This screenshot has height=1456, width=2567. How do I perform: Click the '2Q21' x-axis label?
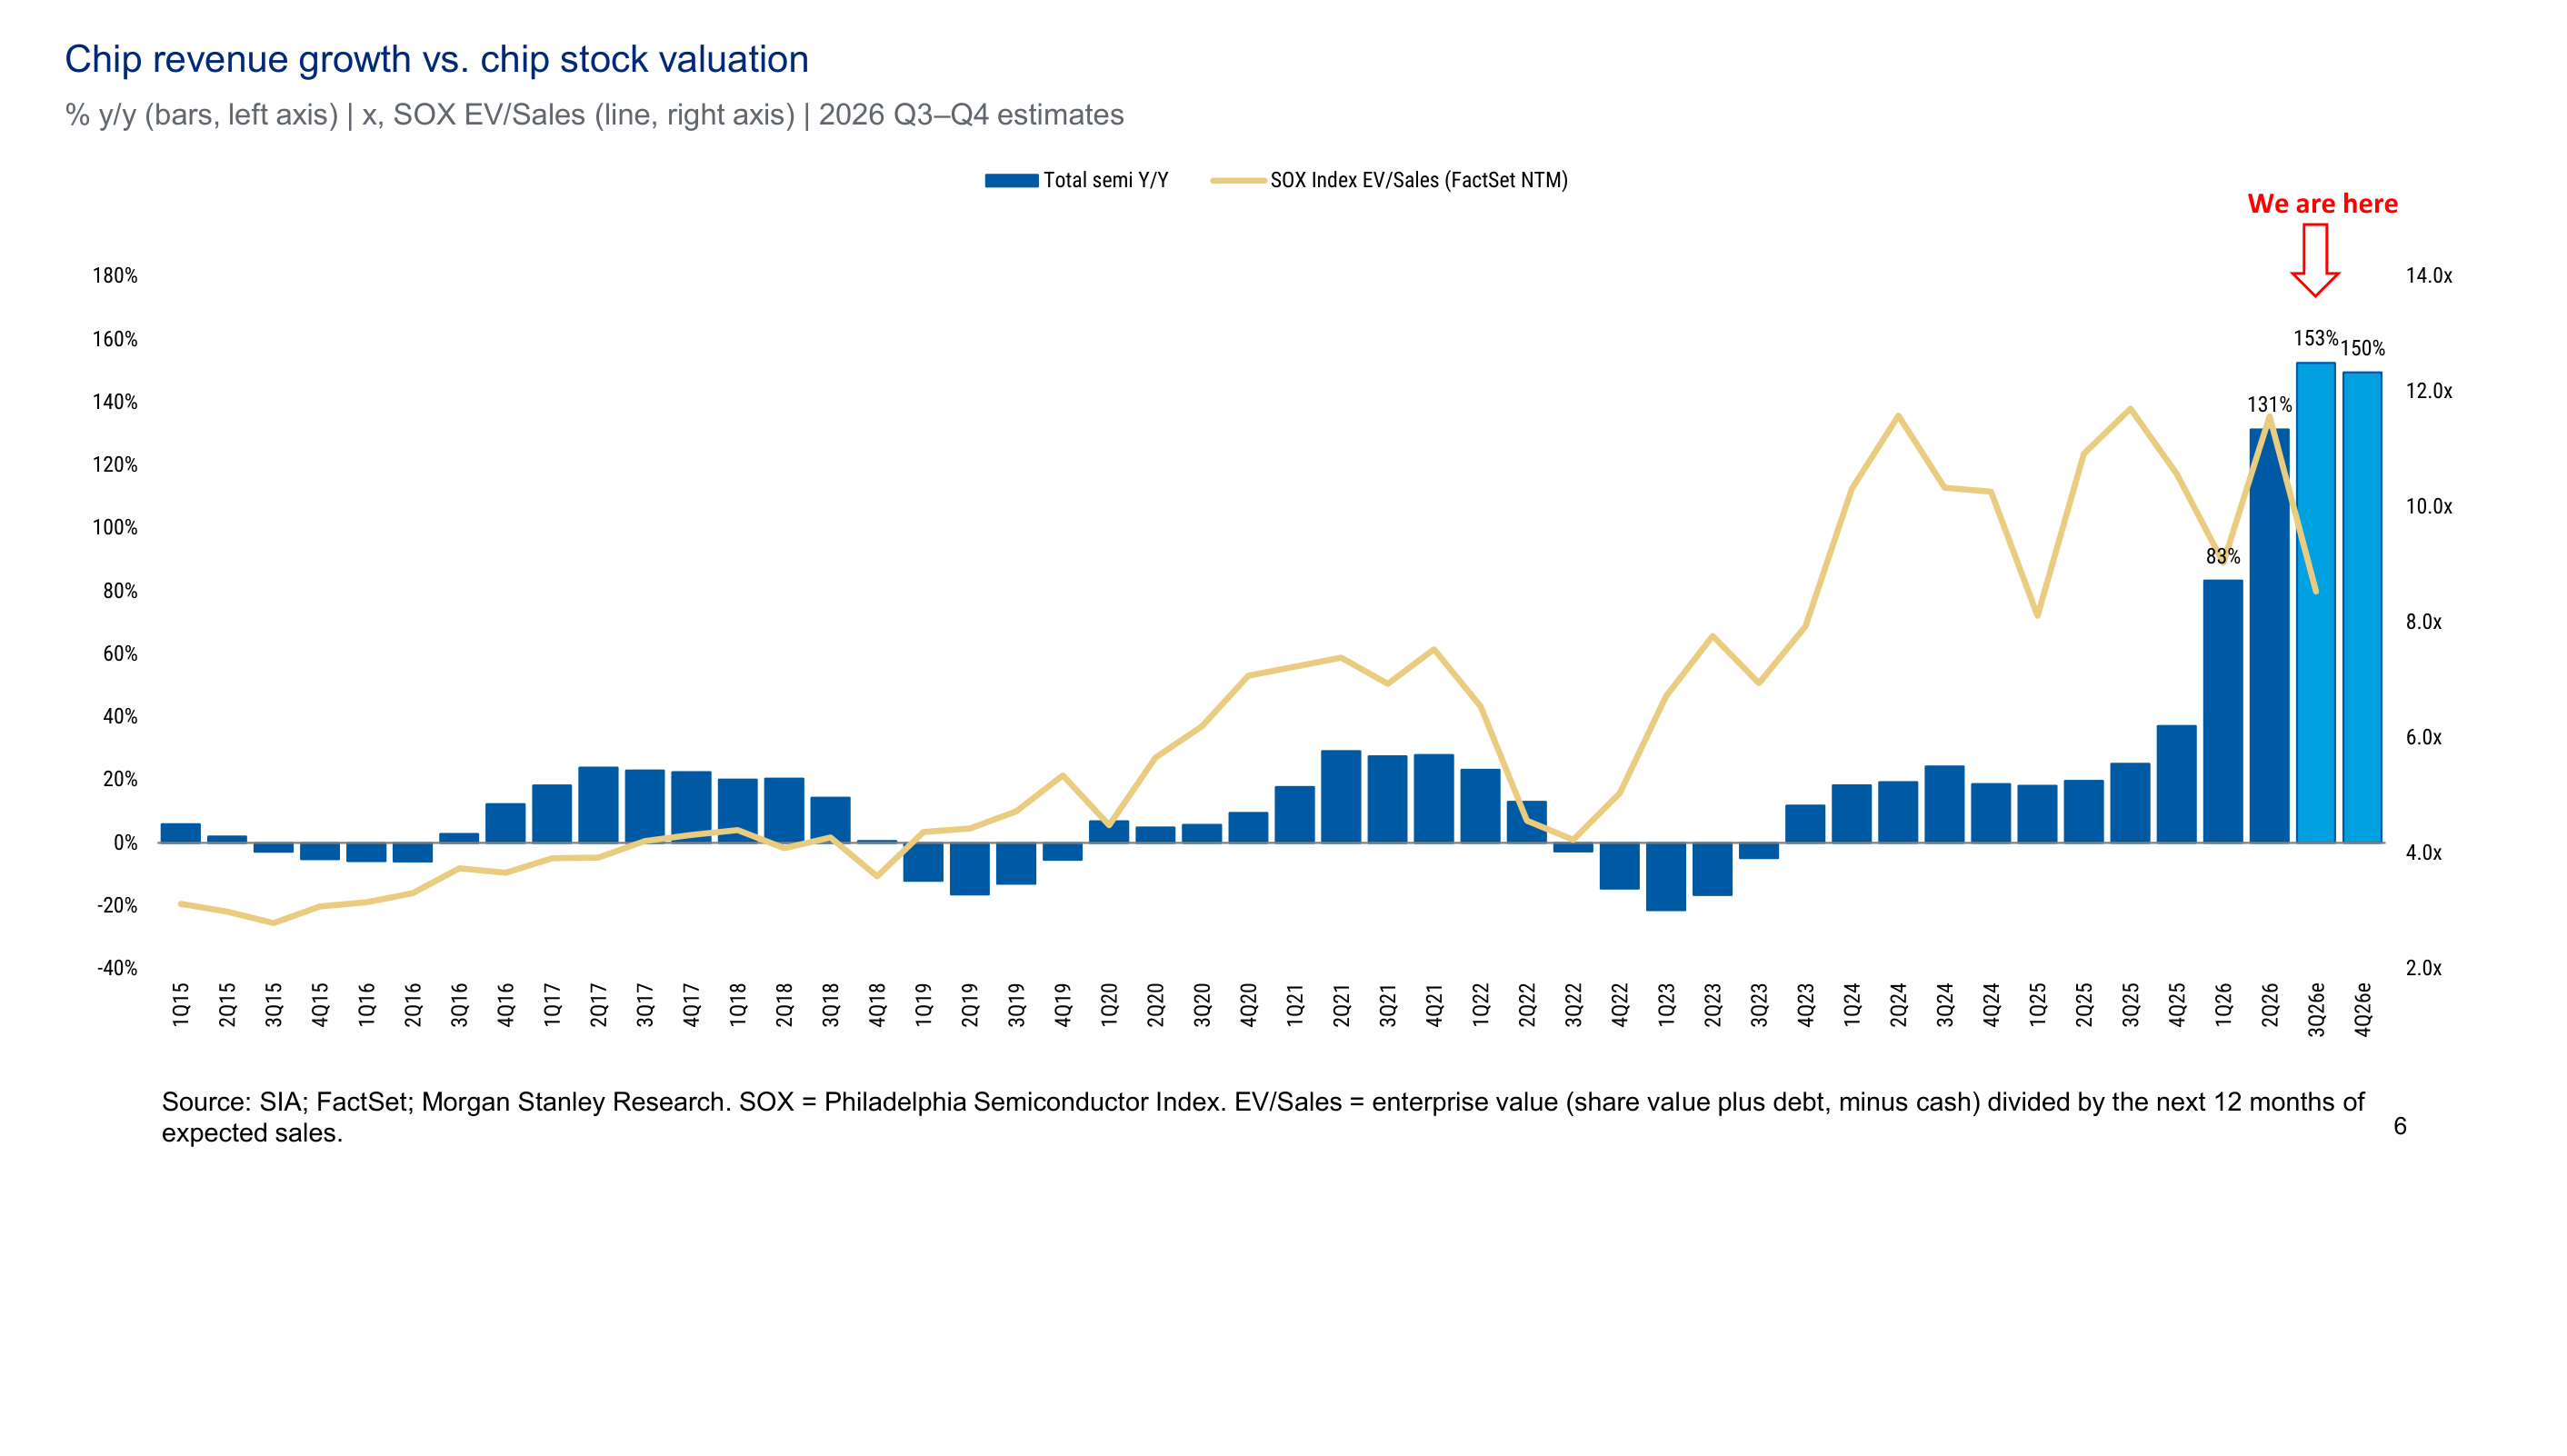click(x=1341, y=1004)
